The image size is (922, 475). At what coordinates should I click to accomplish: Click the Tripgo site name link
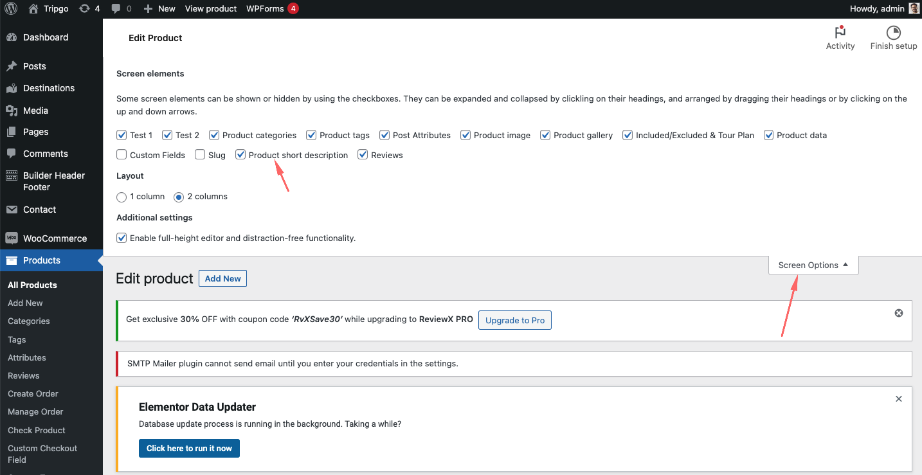point(56,9)
